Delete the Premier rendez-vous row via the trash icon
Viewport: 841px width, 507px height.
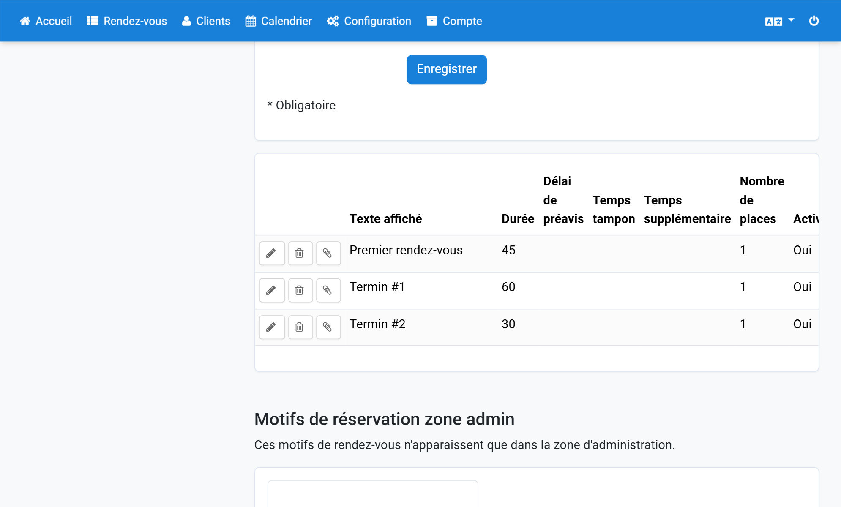point(300,253)
